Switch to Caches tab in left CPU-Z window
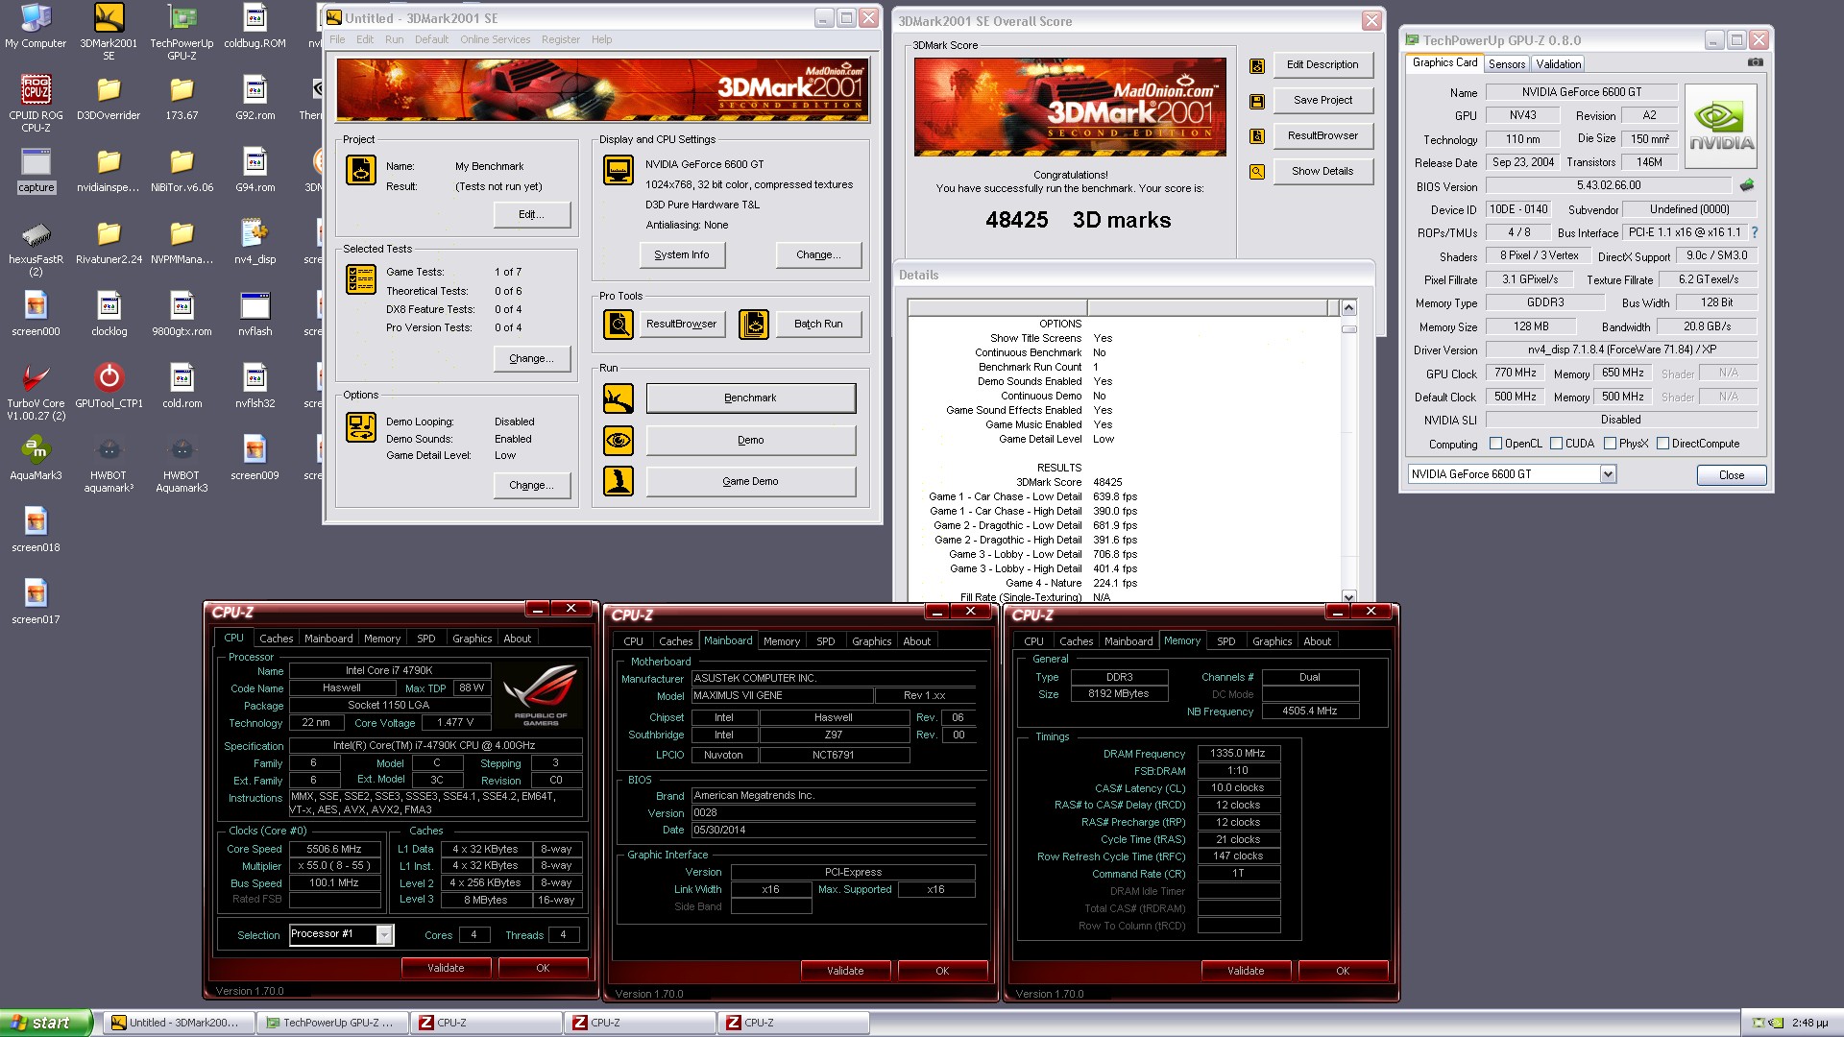 [276, 639]
